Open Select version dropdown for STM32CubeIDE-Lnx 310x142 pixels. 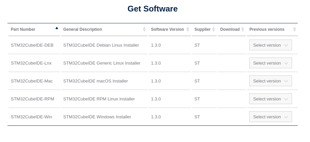pos(270,63)
